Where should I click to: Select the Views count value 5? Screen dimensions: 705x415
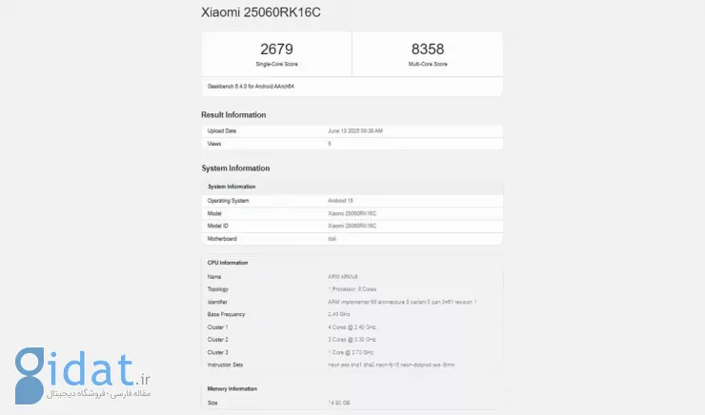tap(330, 144)
